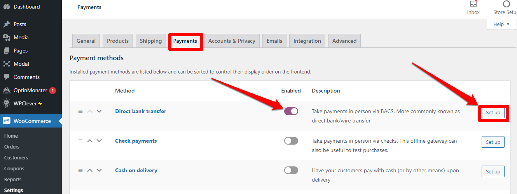The width and height of the screenshot is (517, 194).
Task: Click drag handle icon for Direct bank transfer
Action: [x=80, y=111]
